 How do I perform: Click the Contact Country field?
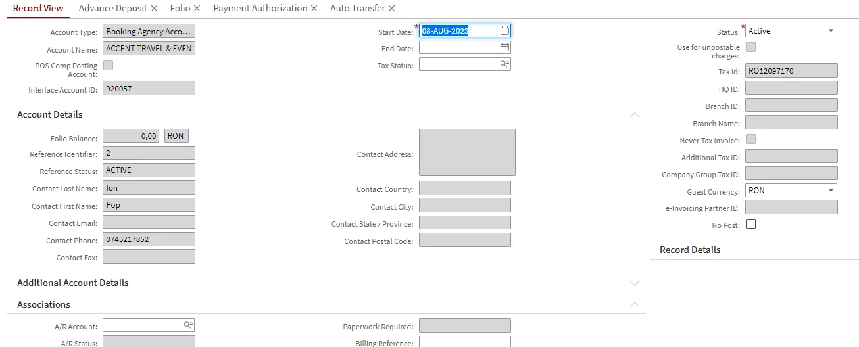coord(465,188)
